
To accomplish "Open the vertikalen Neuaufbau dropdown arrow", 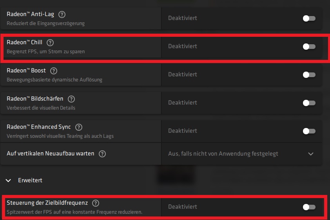I will [x=311, y=154].
